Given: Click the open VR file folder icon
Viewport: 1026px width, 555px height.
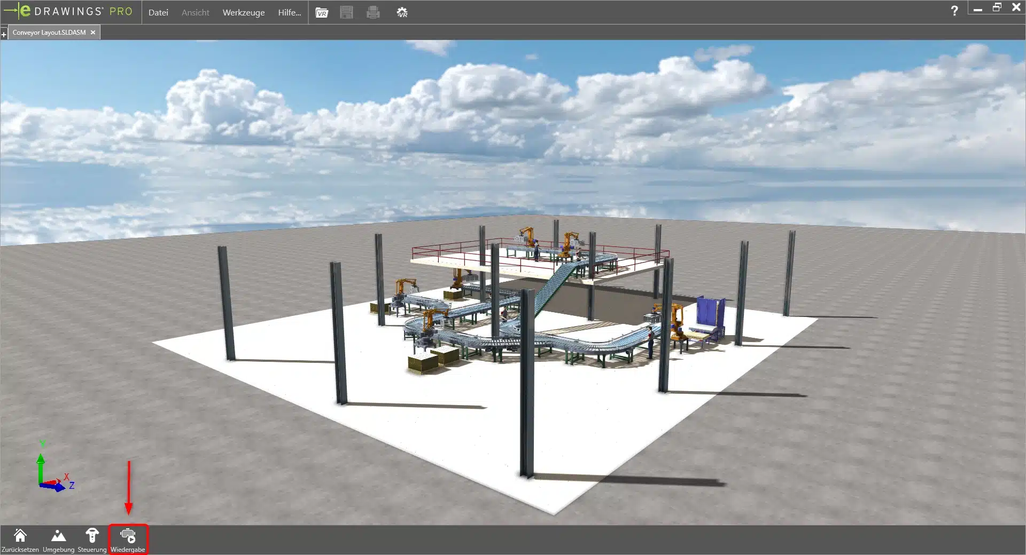Looking at the screenshot, I should 322,12.
